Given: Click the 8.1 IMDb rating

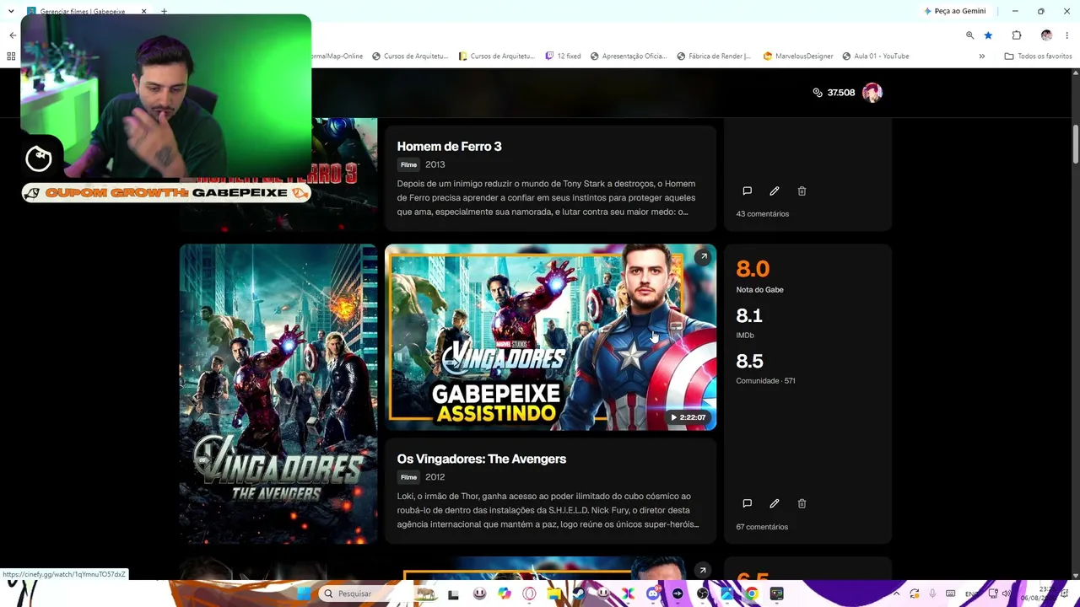Looking at the screenshot, I should 749,315.
